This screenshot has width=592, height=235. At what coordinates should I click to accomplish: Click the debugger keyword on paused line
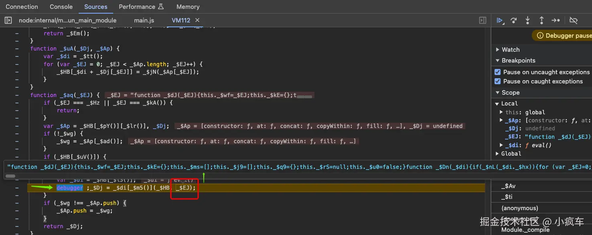click(x=70, y=188)
